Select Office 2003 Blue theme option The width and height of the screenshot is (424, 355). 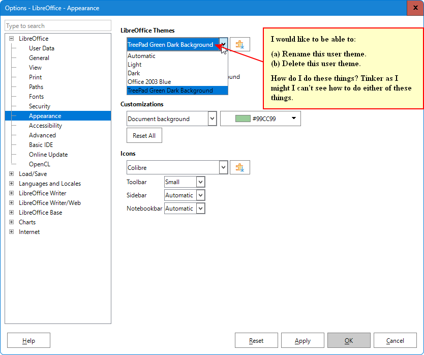[x=149, y=82]
